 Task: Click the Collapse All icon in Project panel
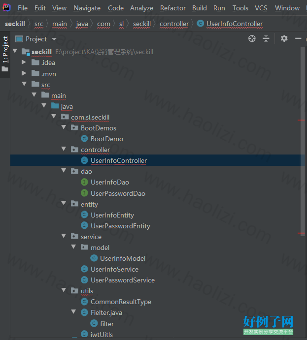(266, 39)
